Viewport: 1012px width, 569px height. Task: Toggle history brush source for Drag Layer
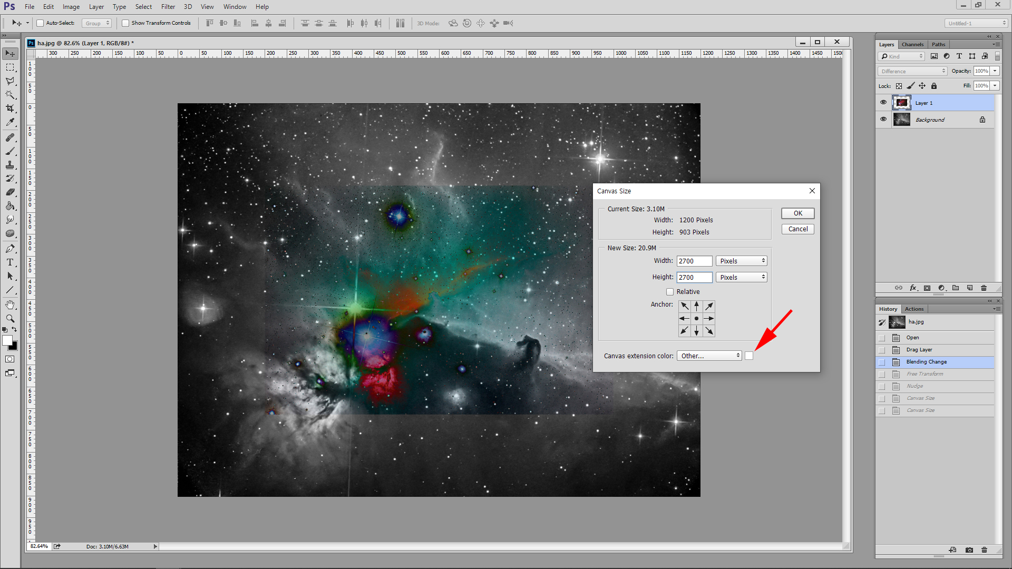[x=882, y=350]
